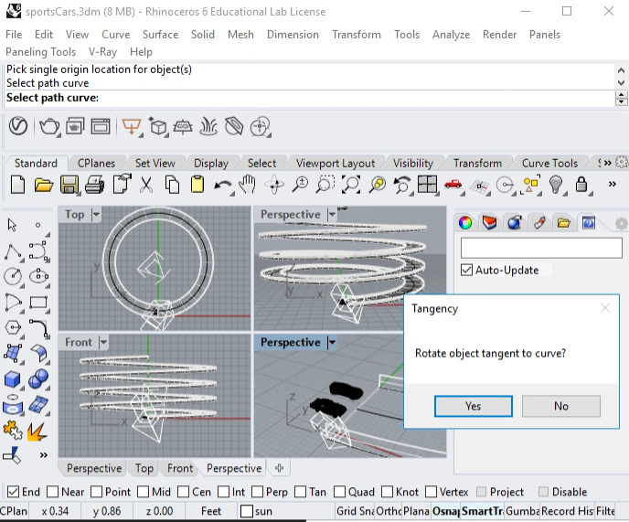Image resolution: width=629 pixels, height=522 pixels.
Task: Open the color wheel panel tab
Action: point(465,223)
